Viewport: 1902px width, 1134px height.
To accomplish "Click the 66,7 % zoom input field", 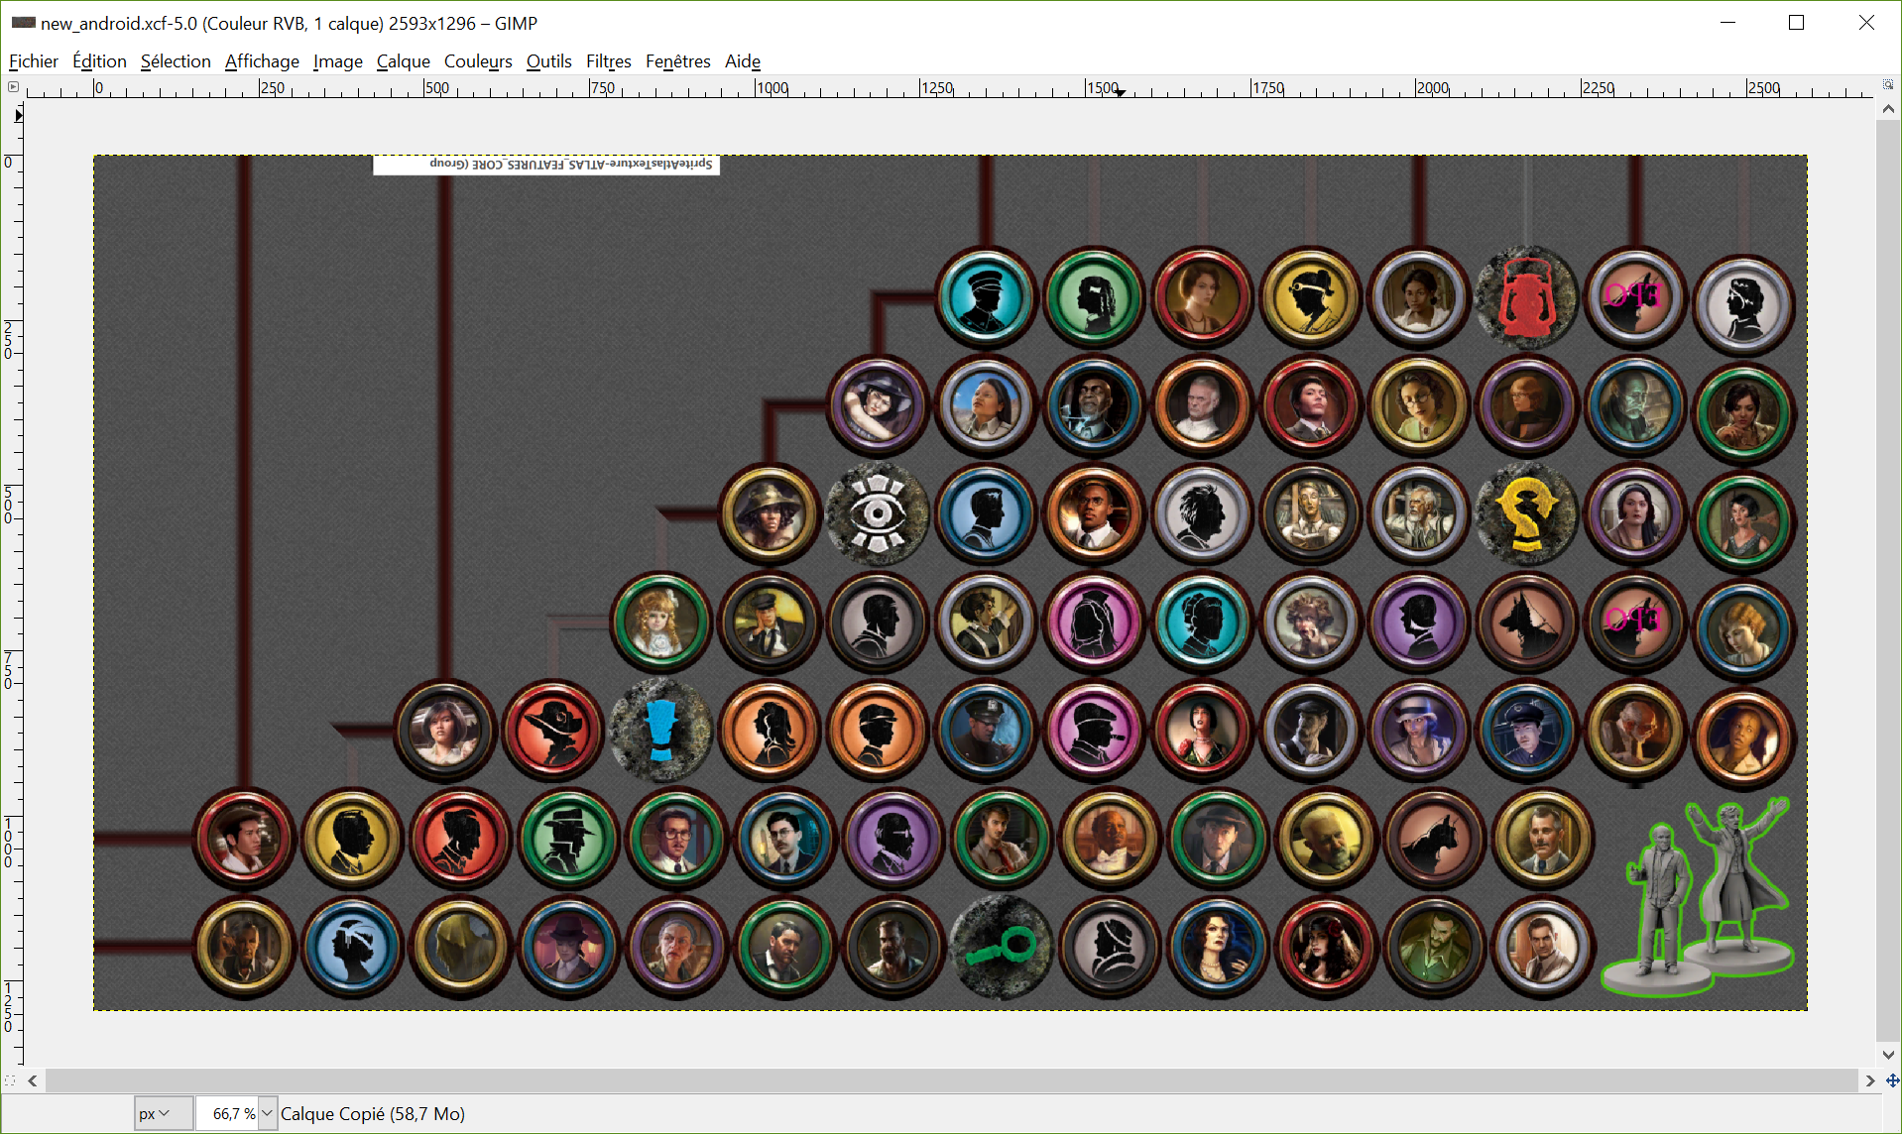I will point(227,1114).
